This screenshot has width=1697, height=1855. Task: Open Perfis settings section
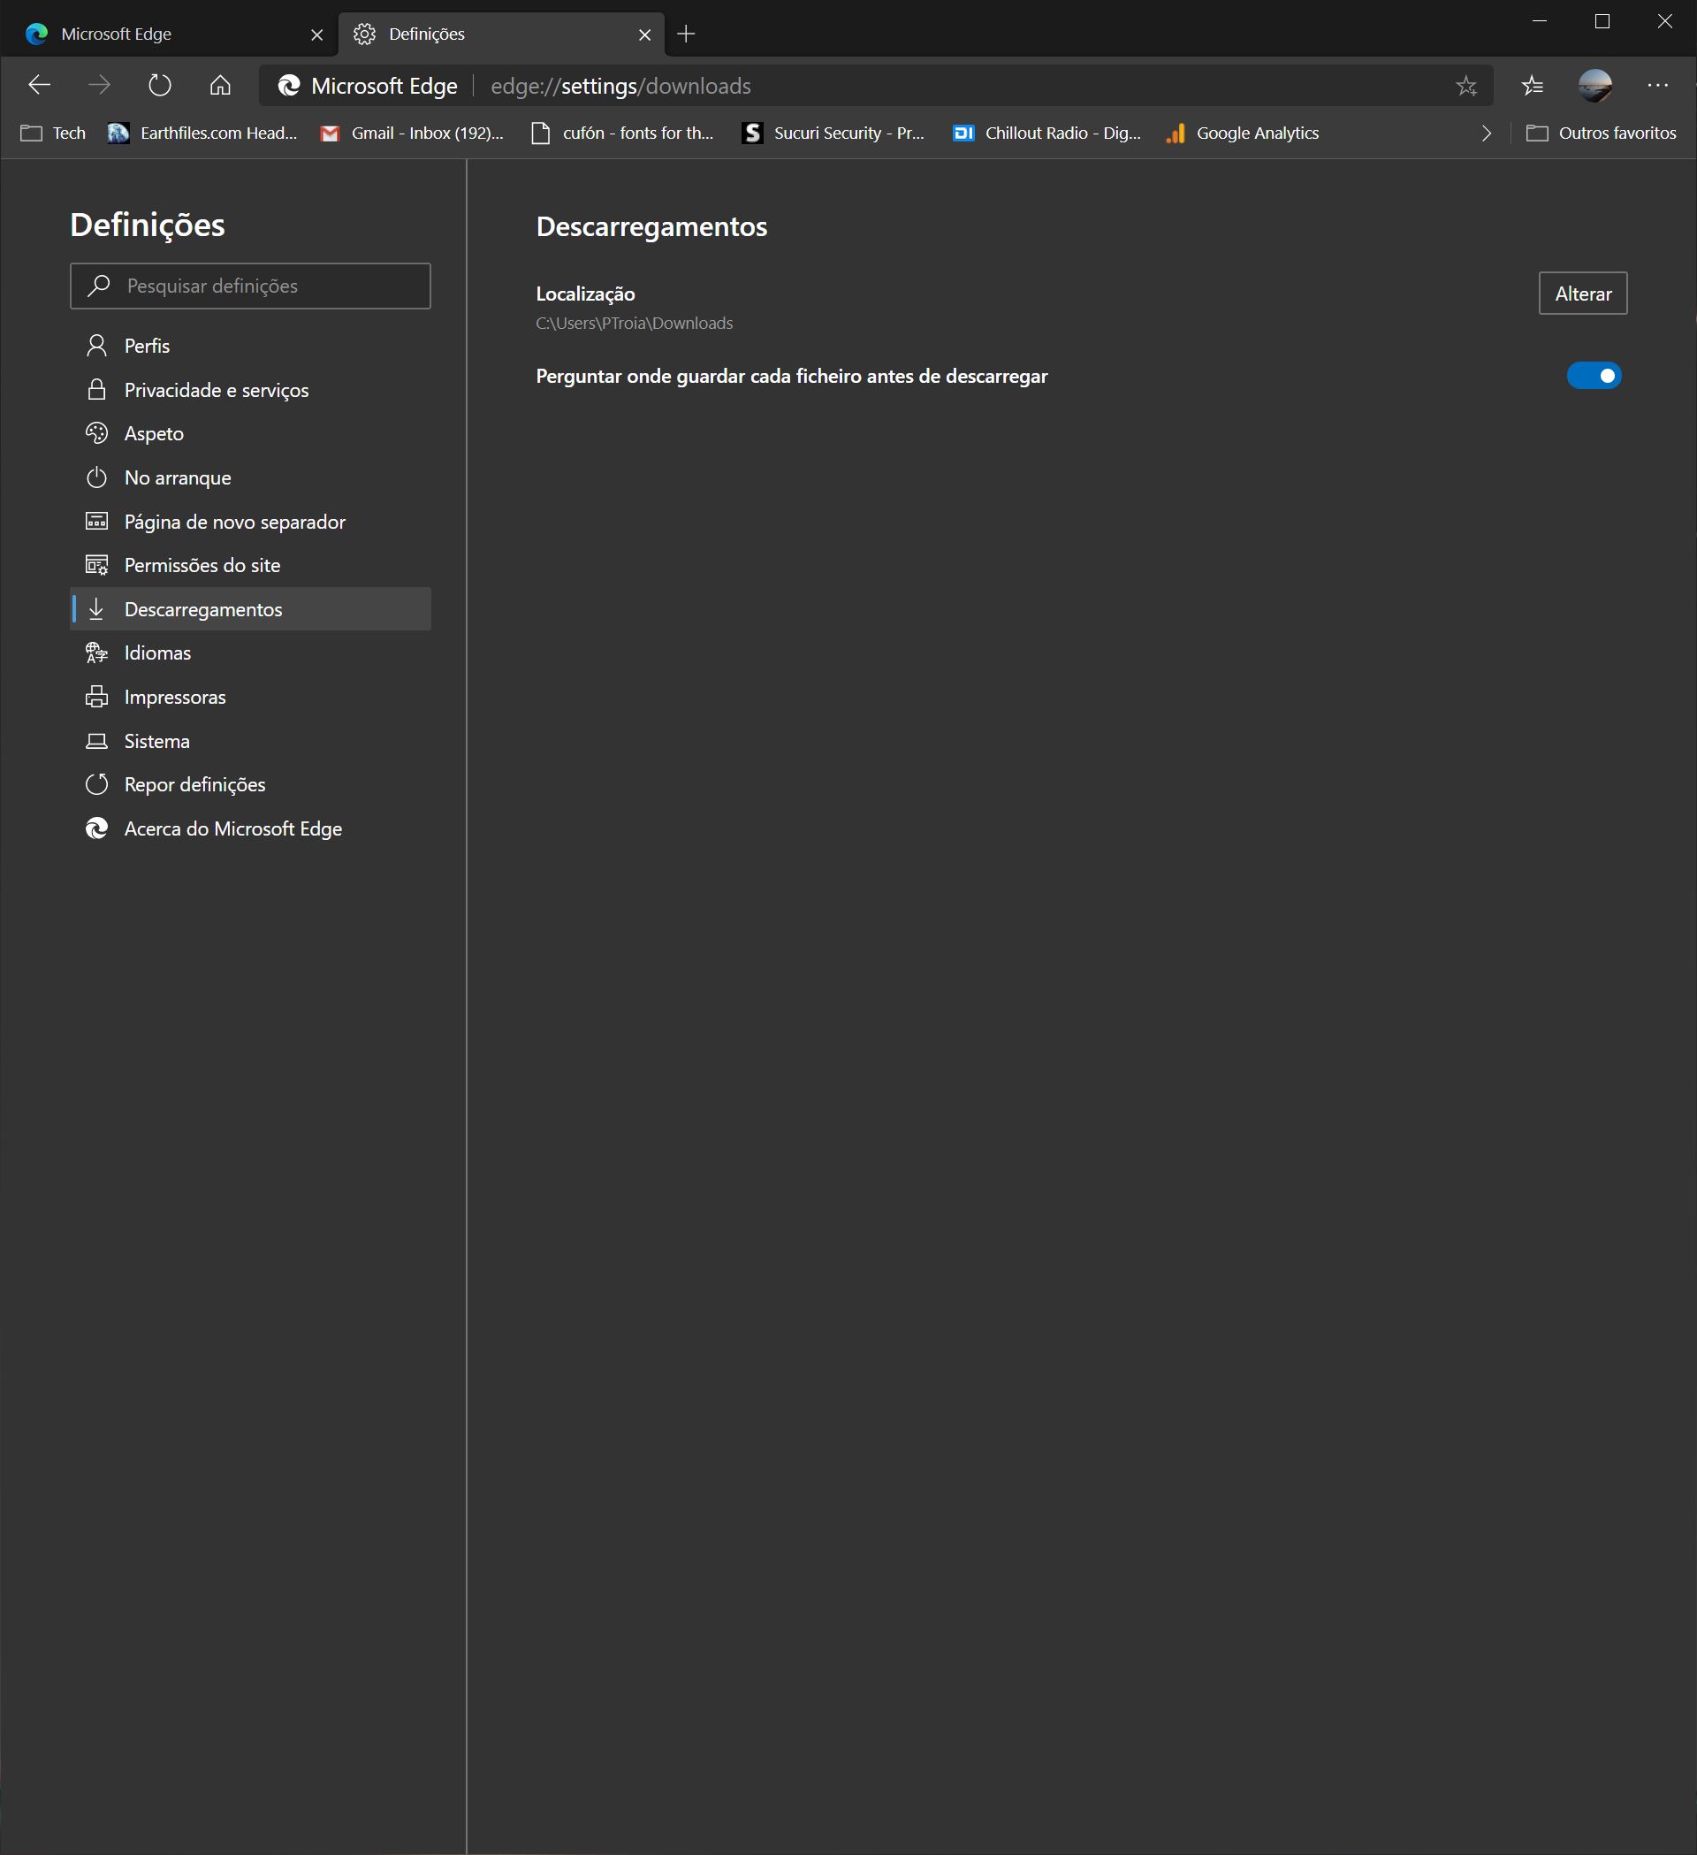point(250,346)
